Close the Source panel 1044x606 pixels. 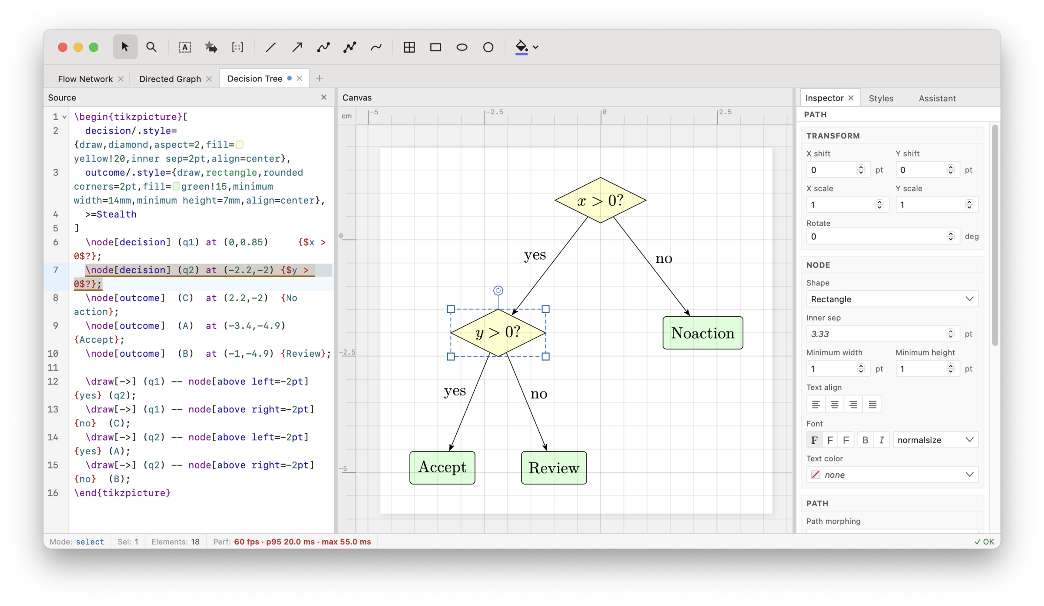(324, 97)
